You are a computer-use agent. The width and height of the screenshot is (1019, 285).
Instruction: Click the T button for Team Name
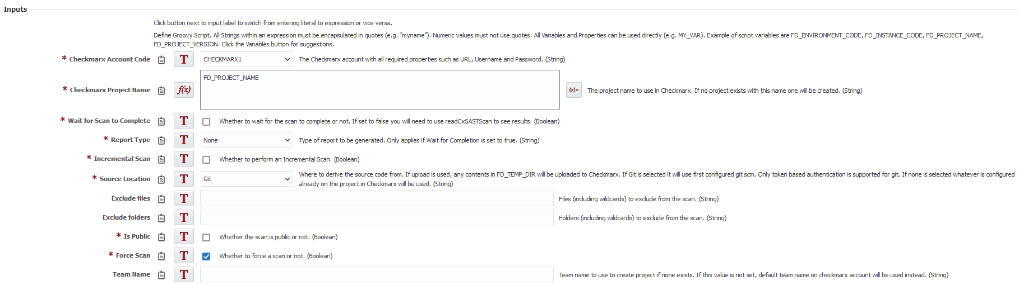coord(184,274)
